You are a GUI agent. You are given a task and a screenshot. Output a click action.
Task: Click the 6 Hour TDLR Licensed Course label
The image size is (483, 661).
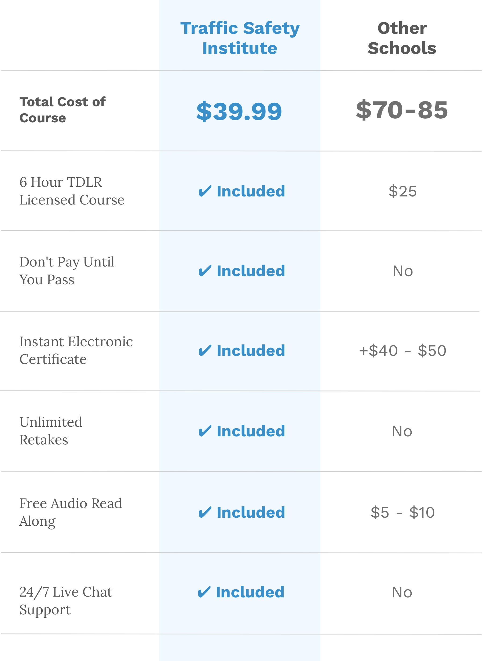pyautogui.click(x=72, y=191)
